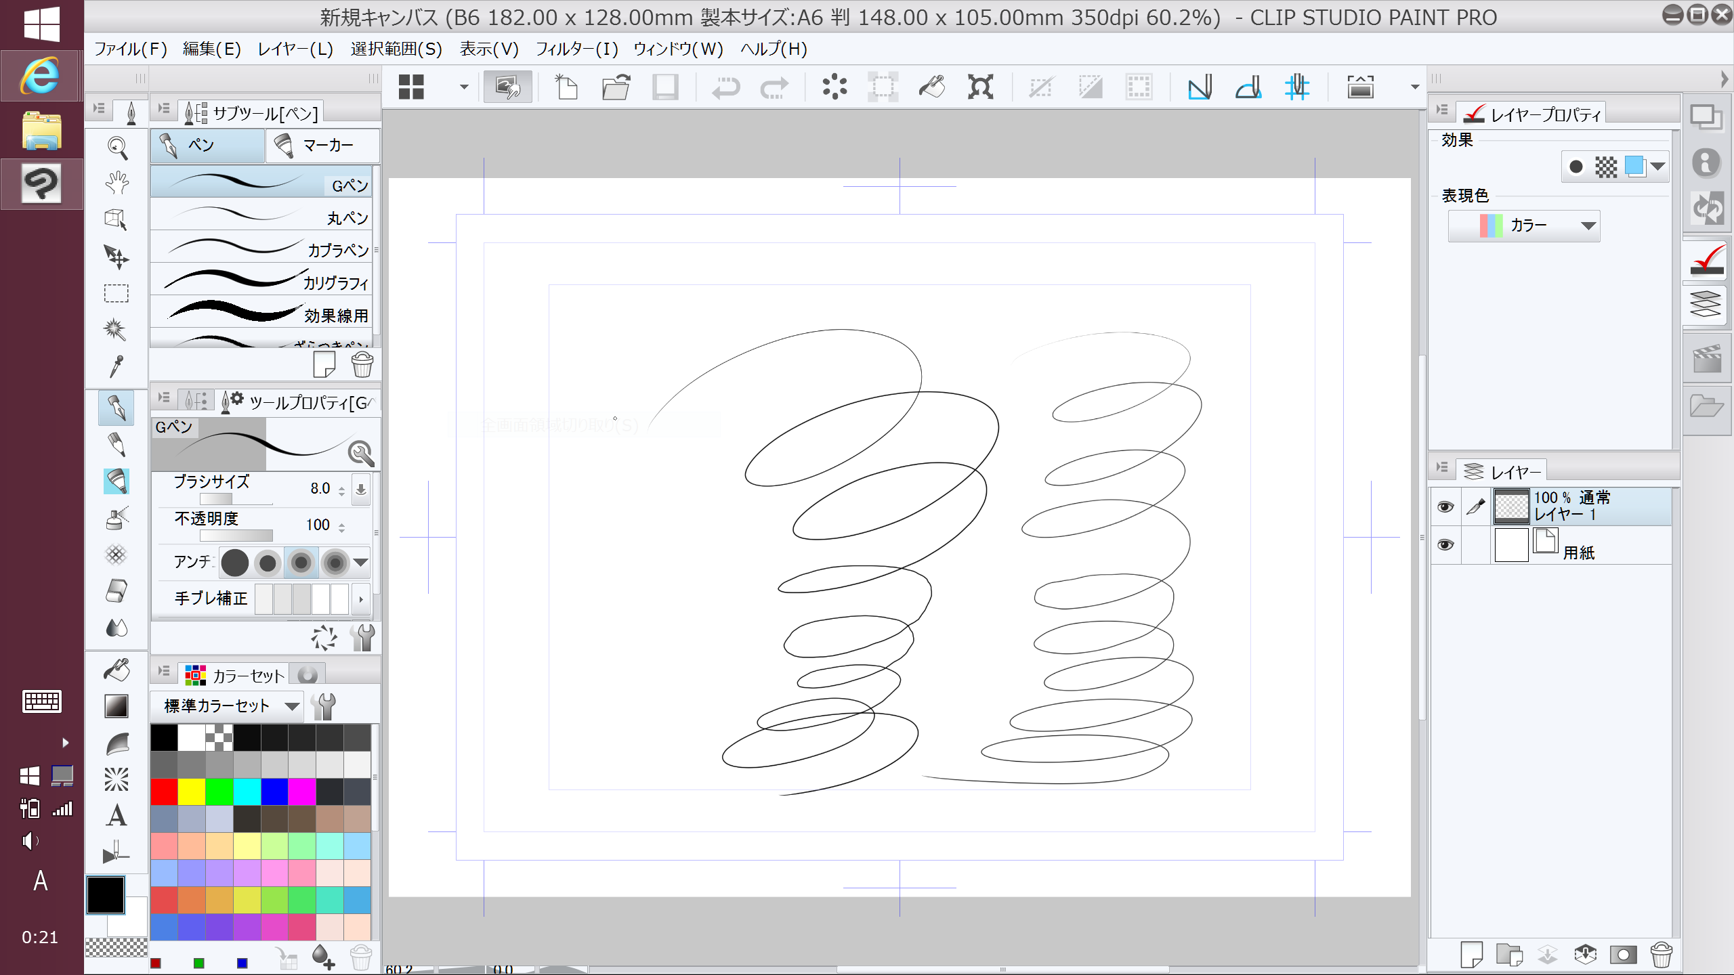This screenshot has height=975, width=1734.
Task: Hide レイヤー 1 with the eye icon
Action: pos(1445,507)
